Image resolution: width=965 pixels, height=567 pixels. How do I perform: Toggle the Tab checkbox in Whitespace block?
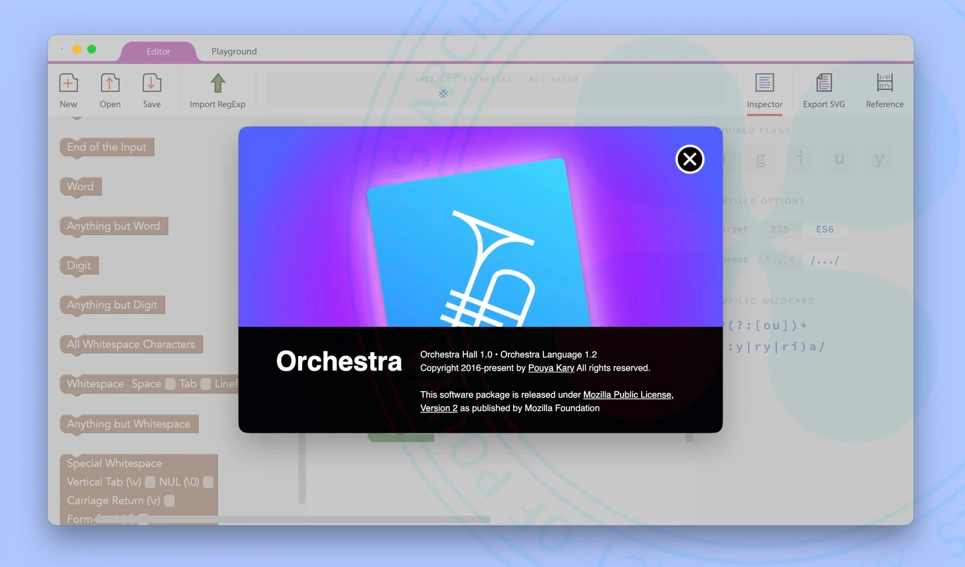(206, 384)
